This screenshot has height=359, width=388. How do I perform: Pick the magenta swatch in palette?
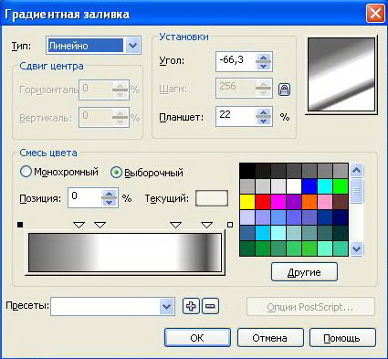click(278, 202)
